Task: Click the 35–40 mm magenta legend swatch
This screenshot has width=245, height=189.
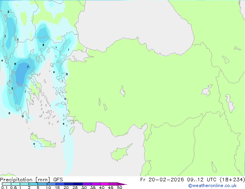Action: point(95,184)
